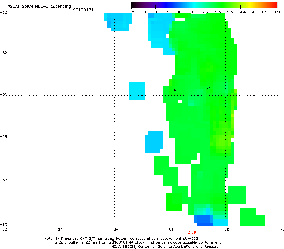
Task: Click the -0.5 label on the color scale
Action: [x=229, y=12]
